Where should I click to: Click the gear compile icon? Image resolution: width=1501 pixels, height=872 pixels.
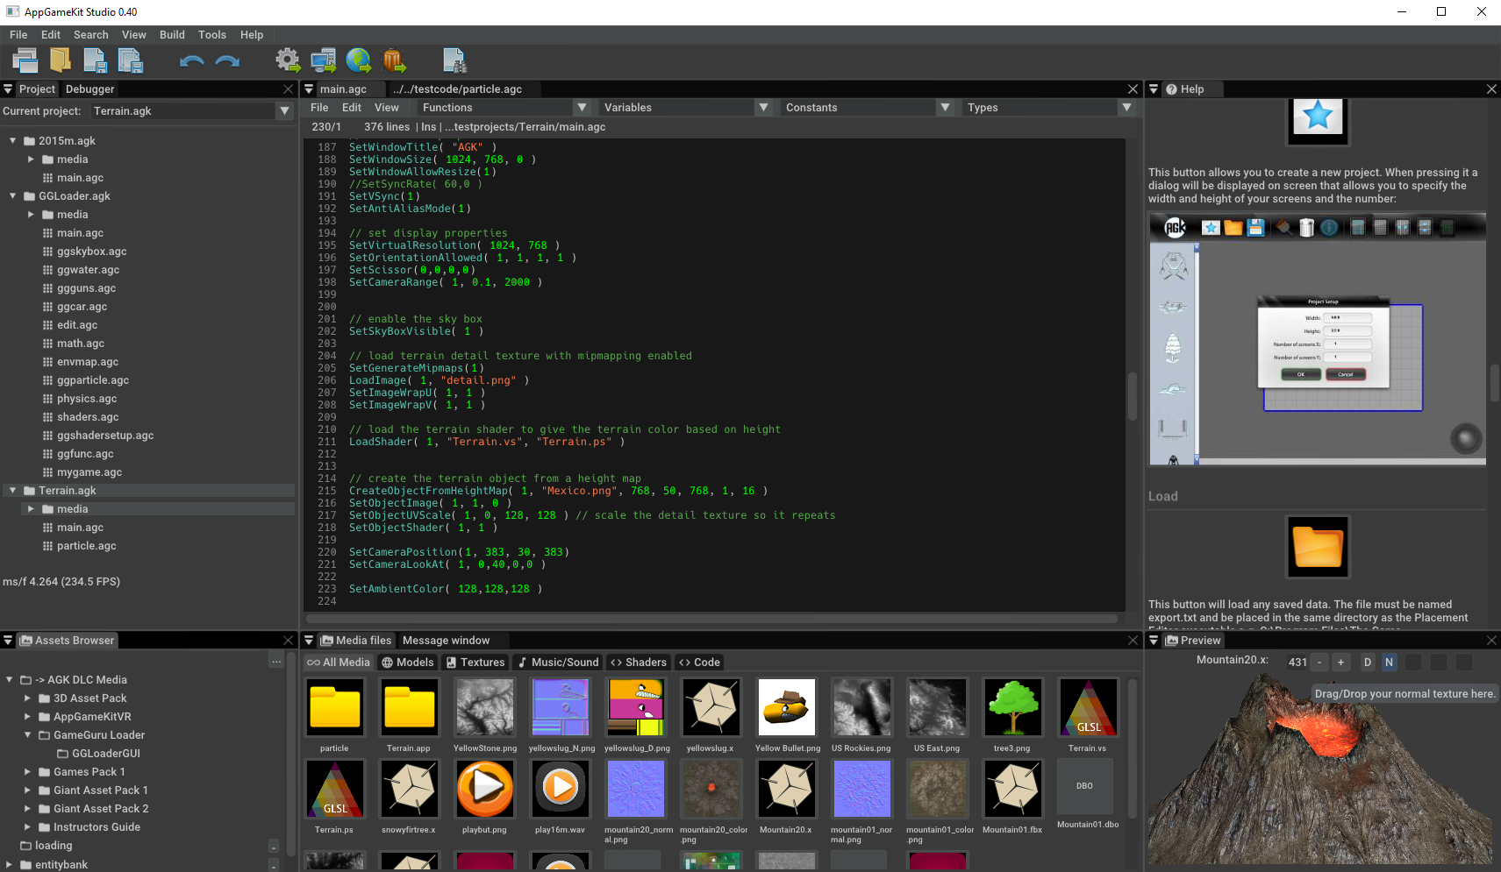pyautogui.click(x=287, y=60)
